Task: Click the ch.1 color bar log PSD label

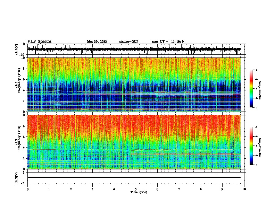Action: click(260, 90)
